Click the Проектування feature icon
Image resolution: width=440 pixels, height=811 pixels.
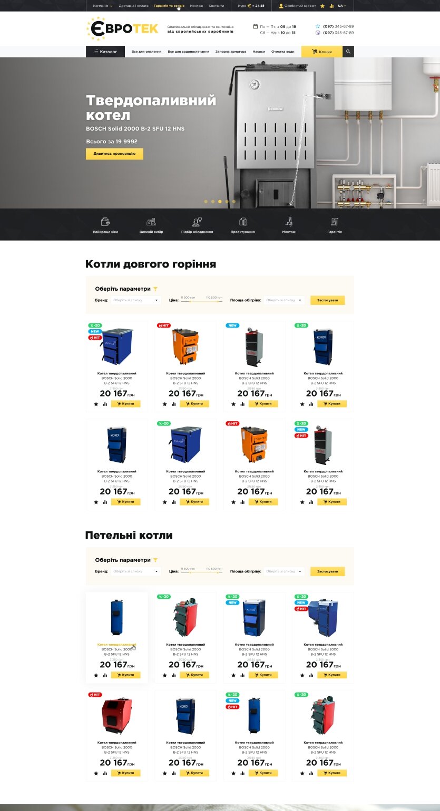click(x=243, y=222)
